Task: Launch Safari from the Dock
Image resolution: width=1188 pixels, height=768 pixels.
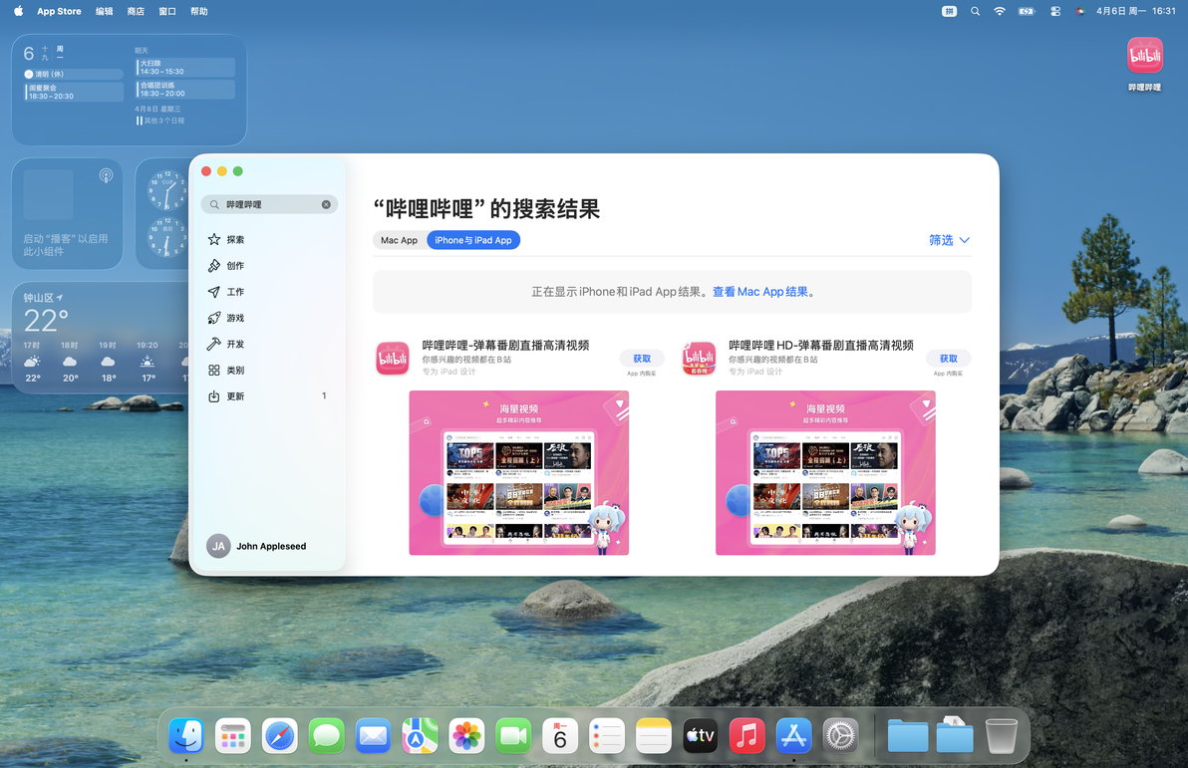Action: pyautogui.click(x=280, y=735)
